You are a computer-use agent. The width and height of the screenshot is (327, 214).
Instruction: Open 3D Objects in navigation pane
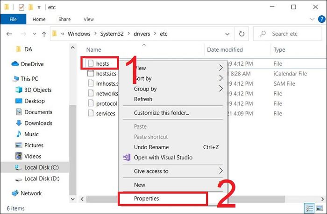click(x=38, y=90)
